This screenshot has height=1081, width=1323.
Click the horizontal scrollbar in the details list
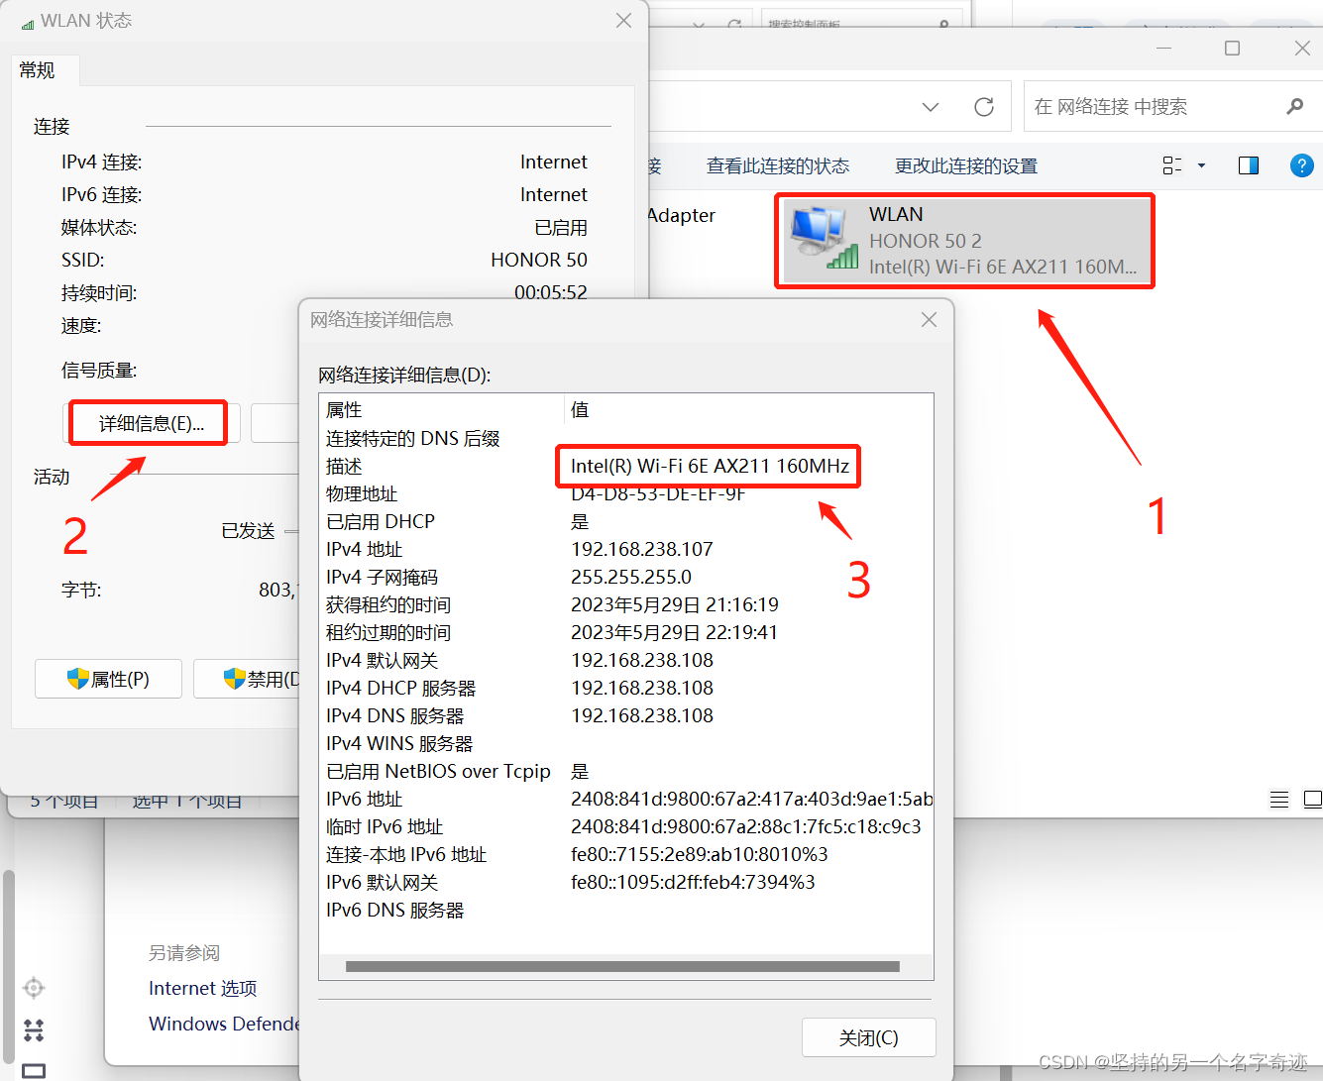tap(622, 966)
